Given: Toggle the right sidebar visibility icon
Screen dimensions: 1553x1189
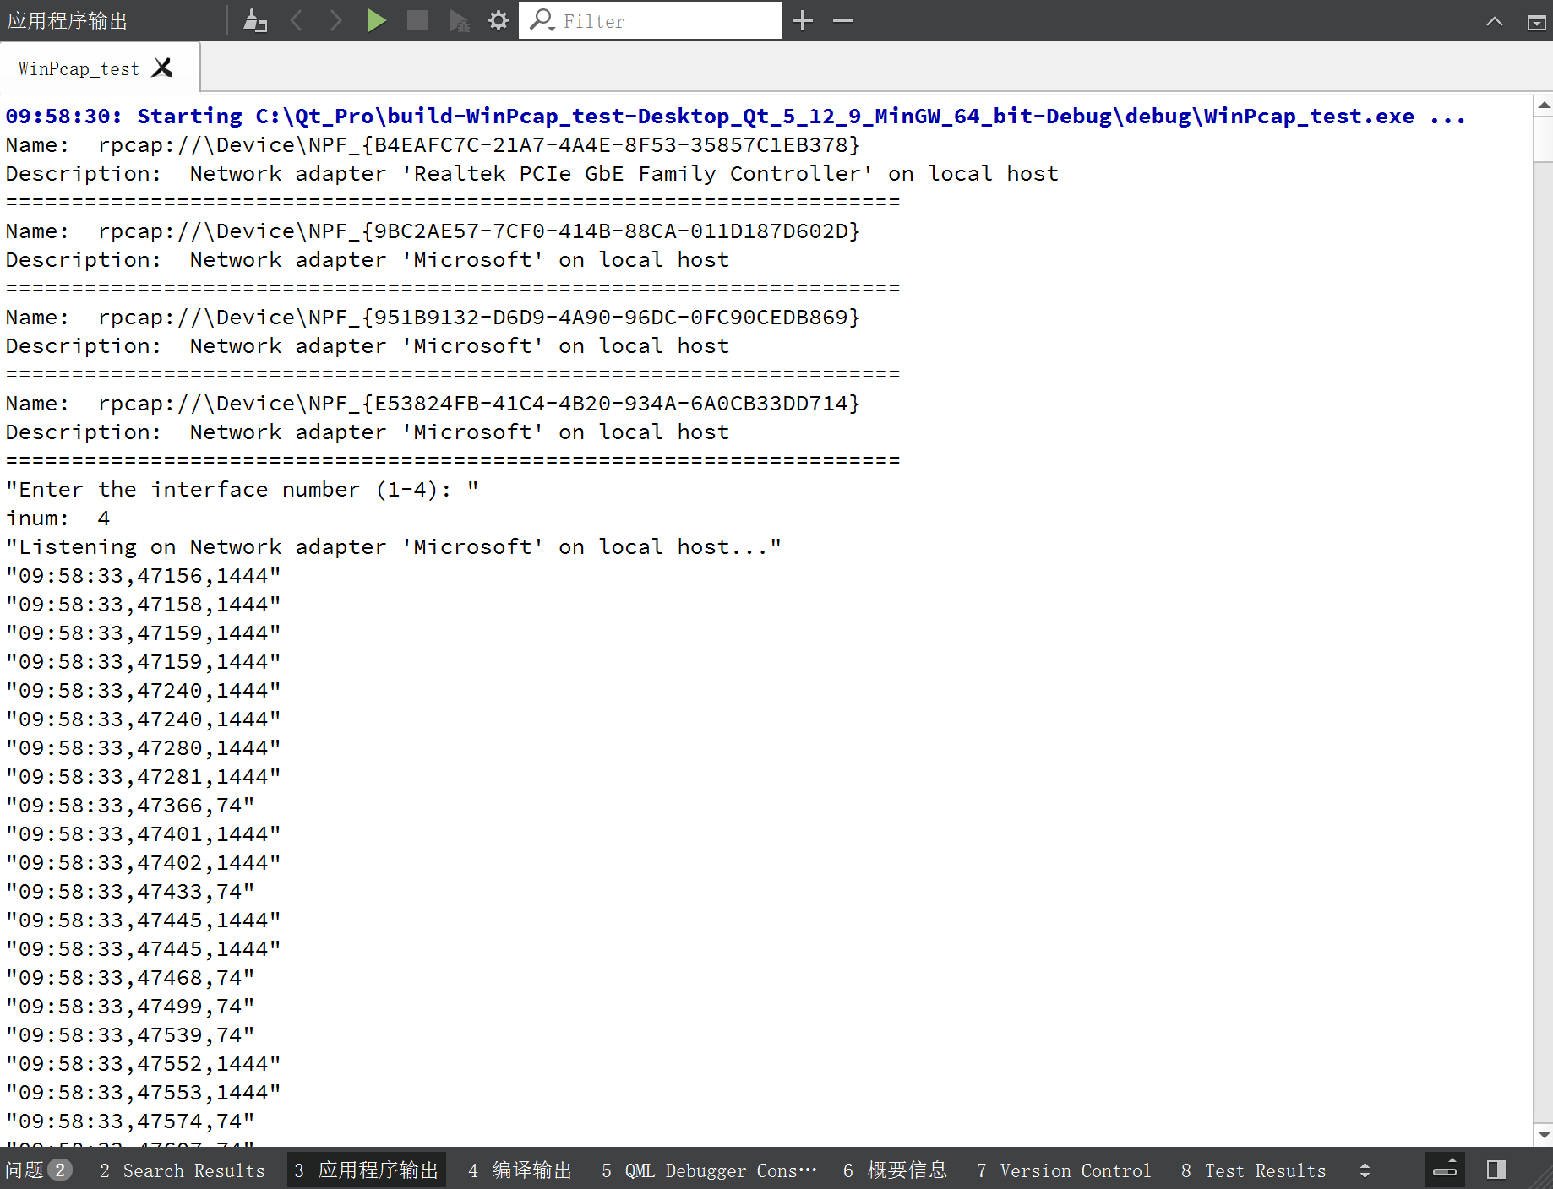Looking at the screenshot, I should click(1496, 1170).
